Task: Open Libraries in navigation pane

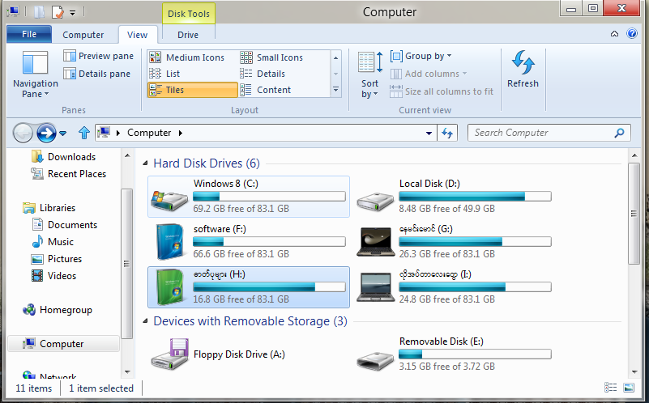Action: tap(49, 207)
